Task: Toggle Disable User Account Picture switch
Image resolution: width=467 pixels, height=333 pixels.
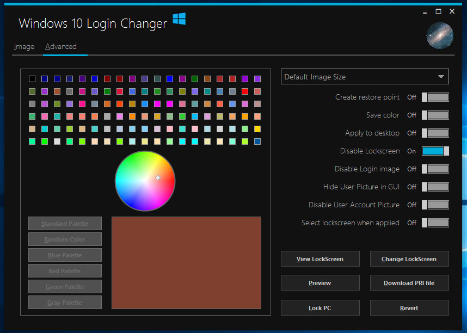Action: click(x=435, y=205)
